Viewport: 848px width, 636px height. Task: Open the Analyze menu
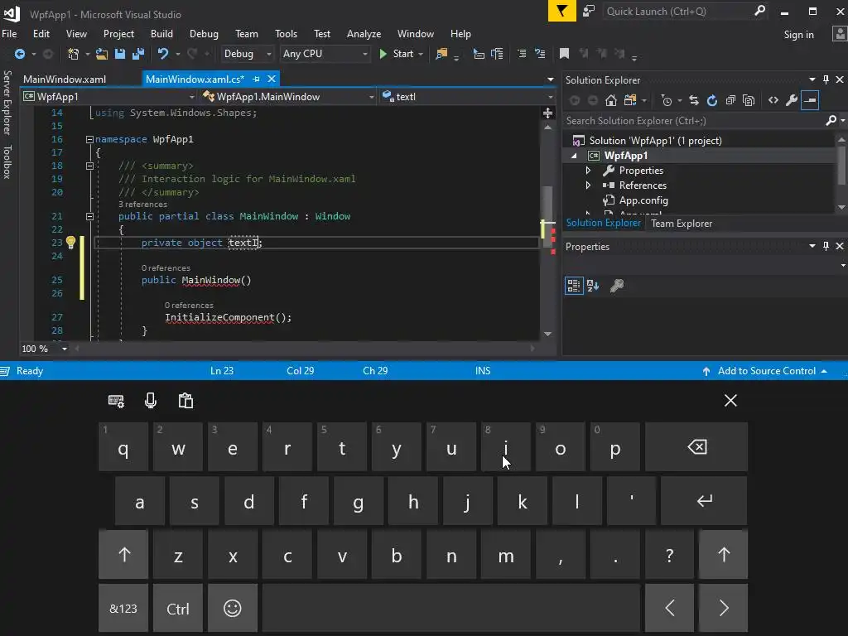click(364, 33)
